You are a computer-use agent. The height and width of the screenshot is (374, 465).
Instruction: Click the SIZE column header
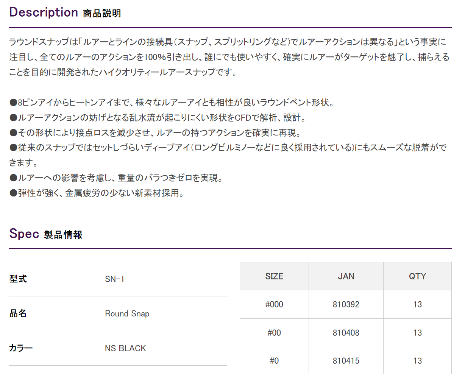(274, 276)
